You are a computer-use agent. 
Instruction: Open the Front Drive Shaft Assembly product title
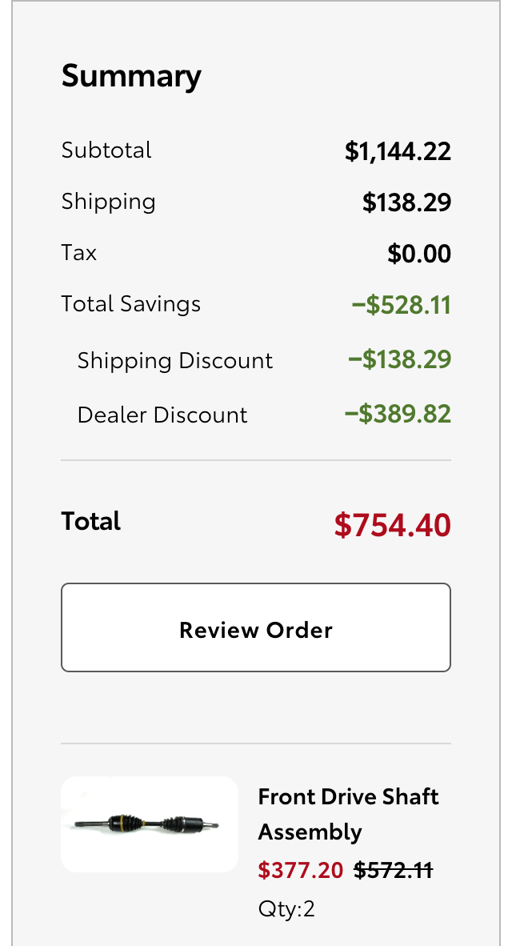click(348, 814)
